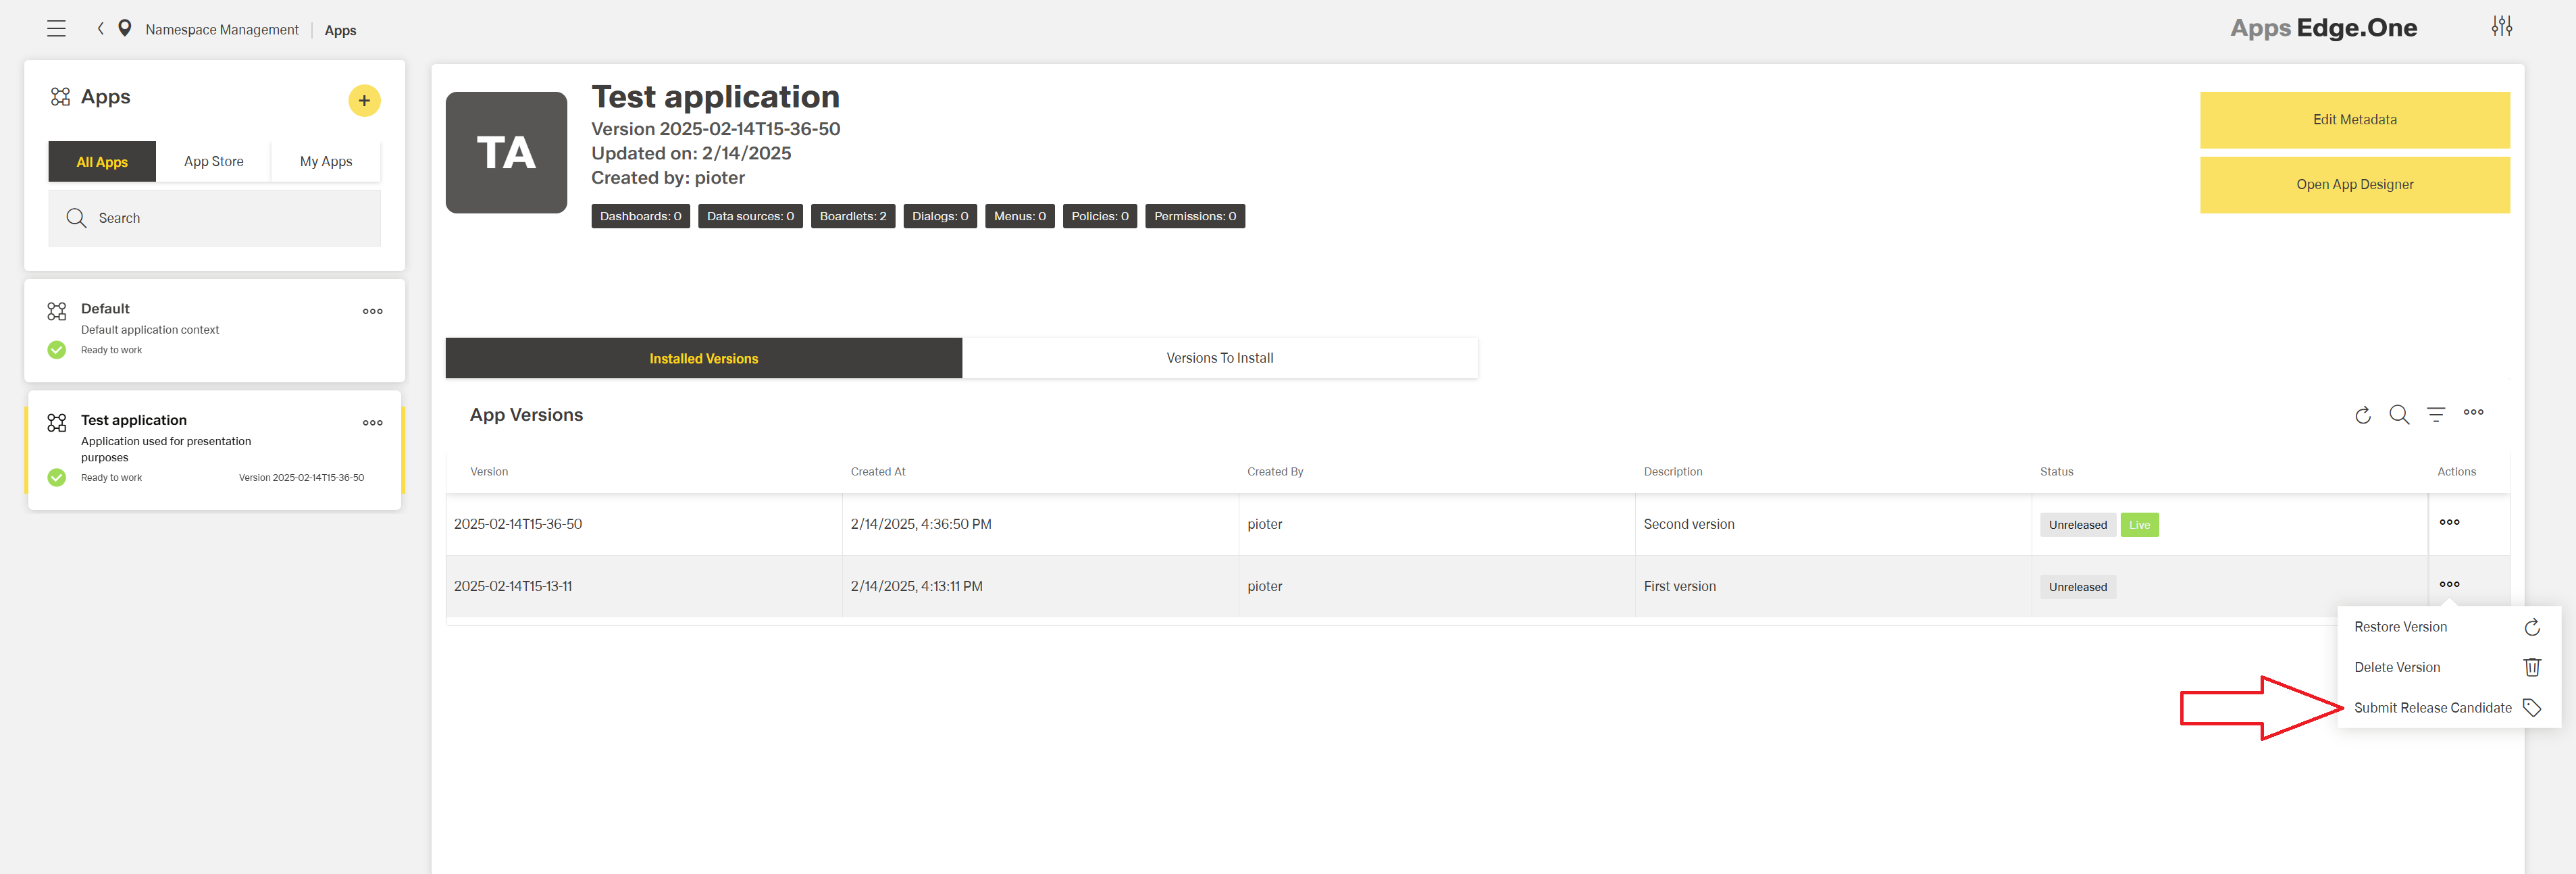2576x874 pixels.
Task: Open the sliders settings icon top right
Action: click(2502, 26)
